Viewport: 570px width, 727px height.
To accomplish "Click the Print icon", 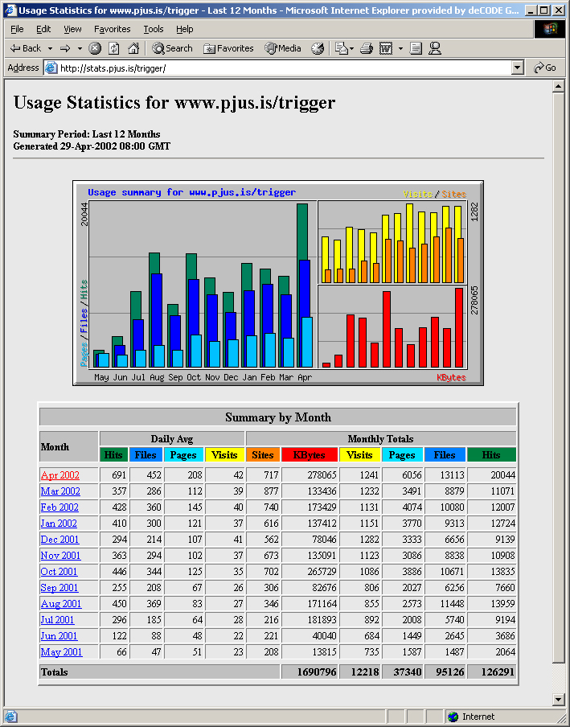I will 367,48.
